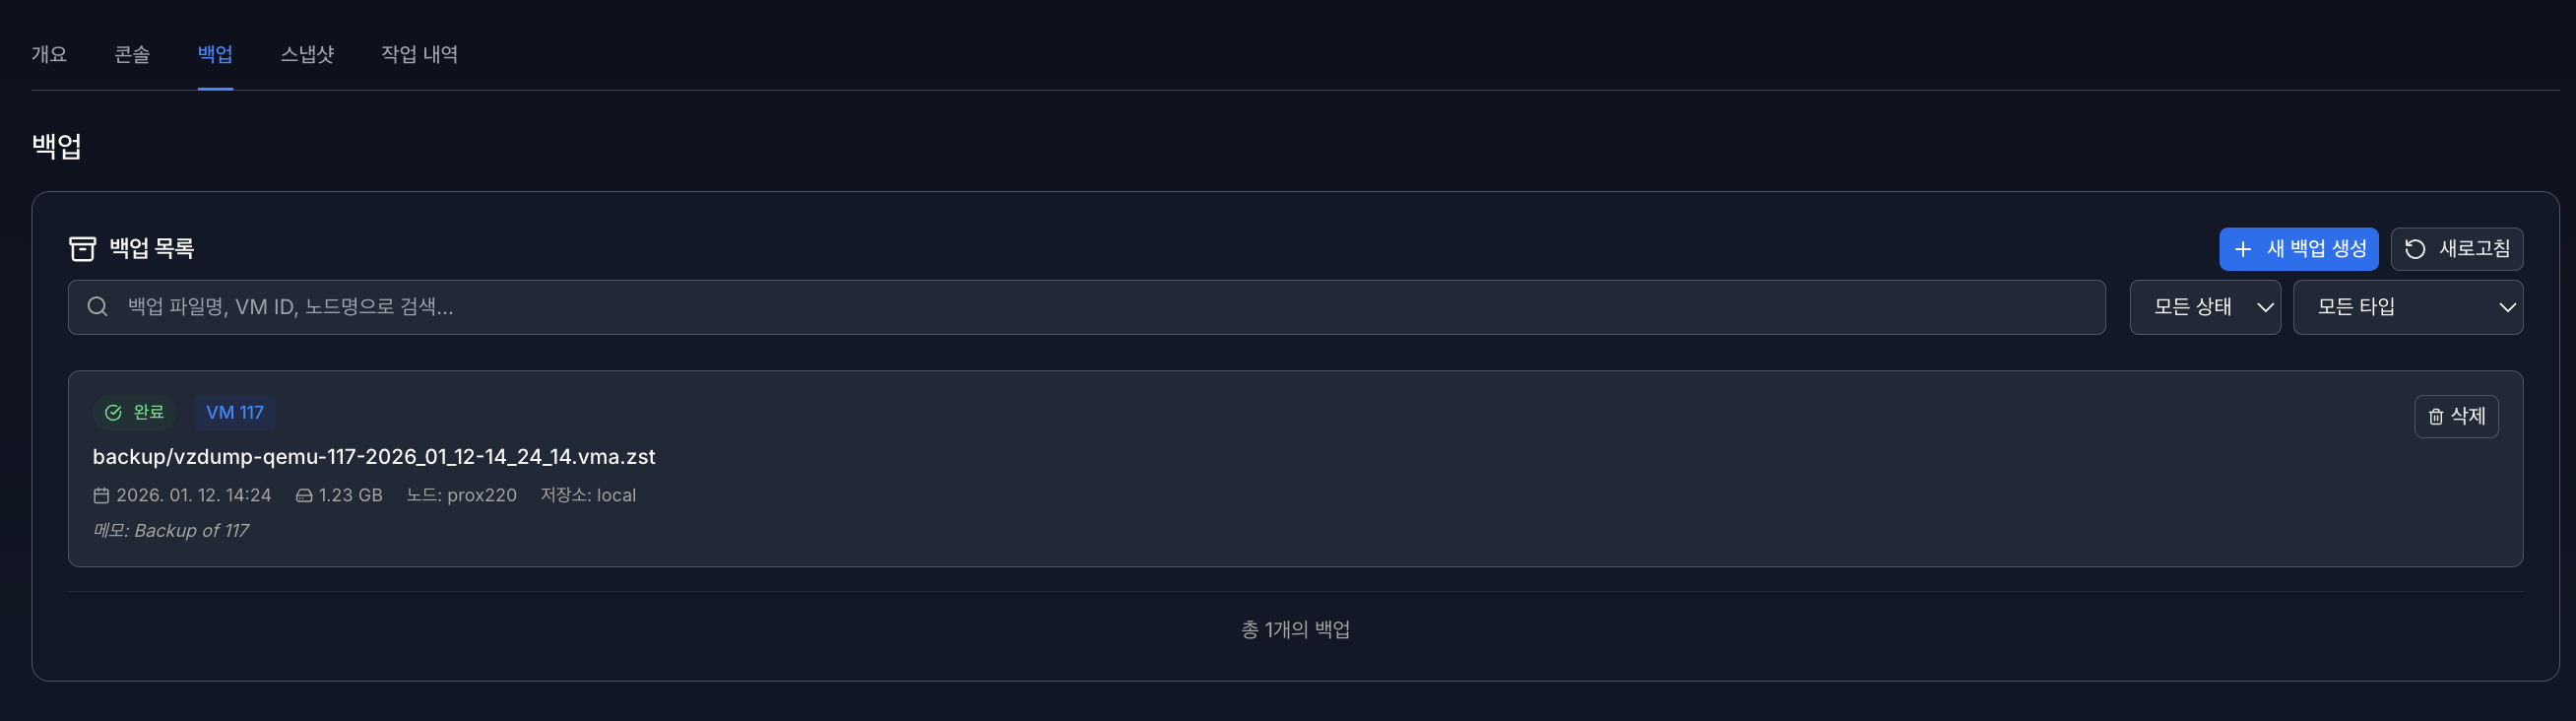Click the backup search input field
Image resolution: width=2576 pixels, height=721 pixels.
700,306
